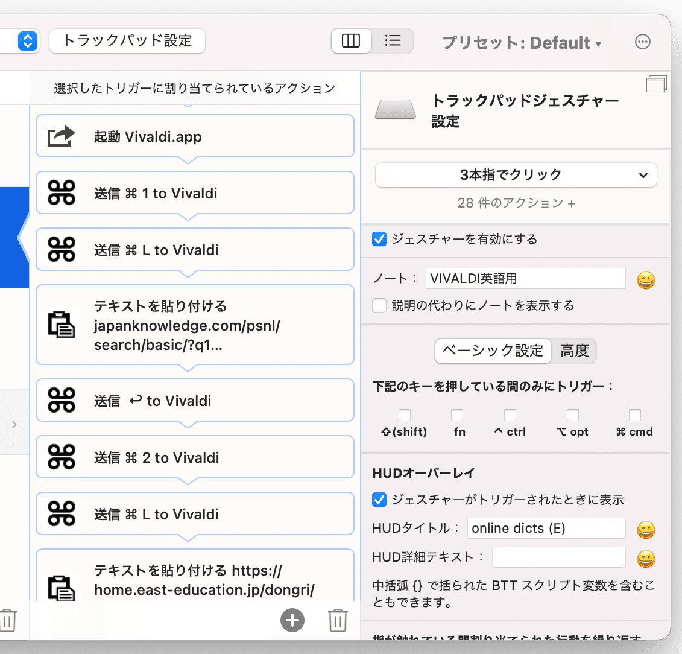Screen dimensions: 682x654
Task: Open the 3本指でクリック gesture dropdown
Action: point(516,175)
